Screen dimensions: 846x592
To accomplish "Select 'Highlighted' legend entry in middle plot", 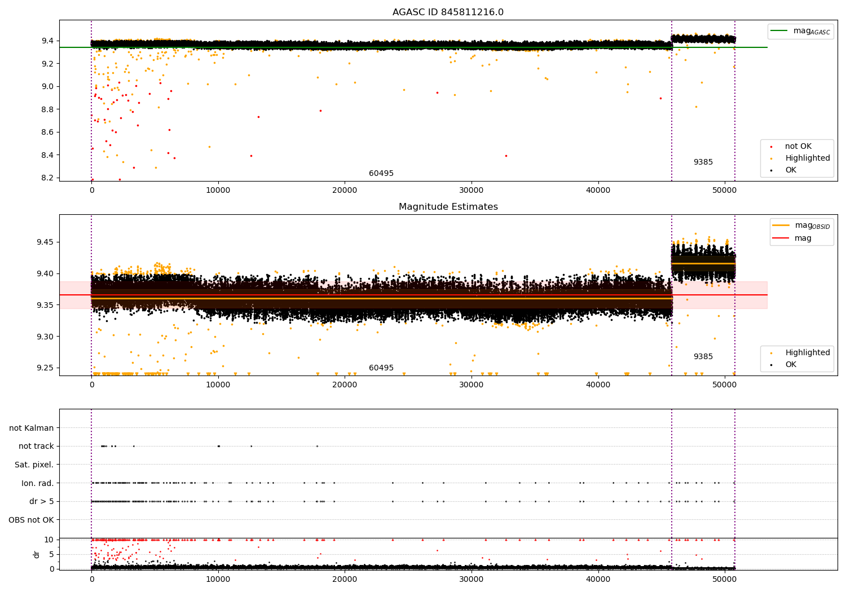I will point(807,353).
